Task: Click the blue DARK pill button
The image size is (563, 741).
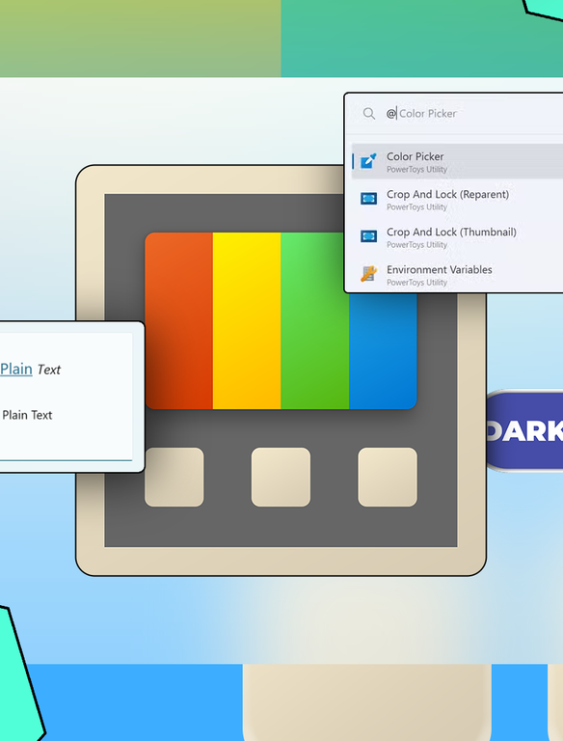Action: point(524,430)
